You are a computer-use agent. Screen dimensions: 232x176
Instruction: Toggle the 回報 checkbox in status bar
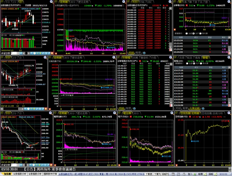[x=215, y=174]
